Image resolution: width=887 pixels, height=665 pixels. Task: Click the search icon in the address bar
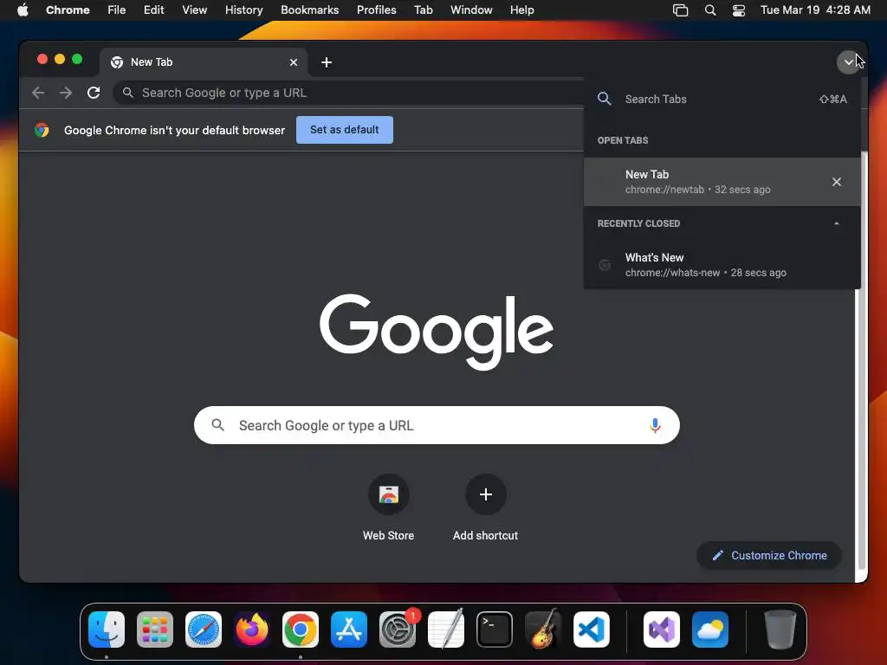(128, 92)
